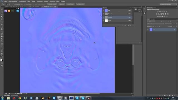
Task: Add a Hue/Saturation adjustment
Action: pyautogui.click(x=157, y=14)
